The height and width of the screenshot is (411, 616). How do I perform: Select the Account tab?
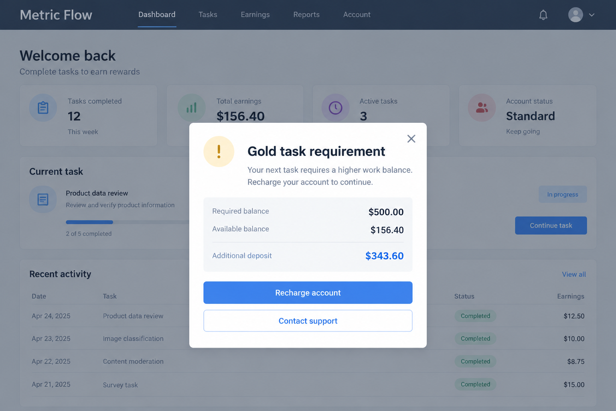[x=357, y=14]
